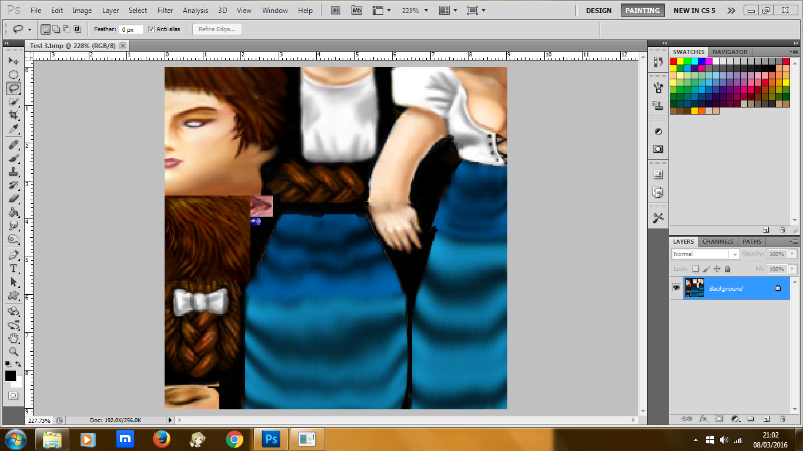
Task: Open the Layers panel options menu
Action: tap(795, 241)
